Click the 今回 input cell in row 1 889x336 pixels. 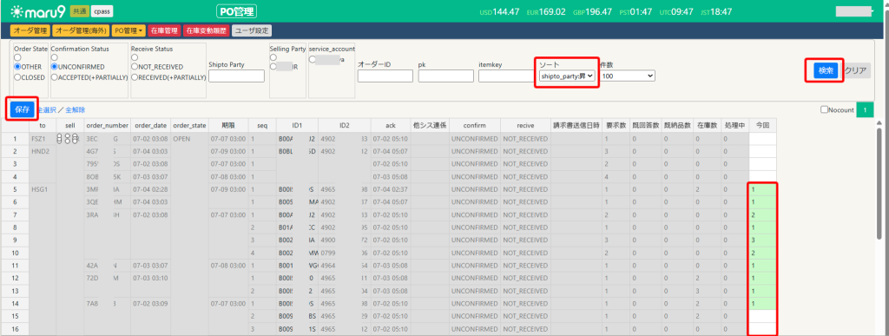(x=762, y=139)
